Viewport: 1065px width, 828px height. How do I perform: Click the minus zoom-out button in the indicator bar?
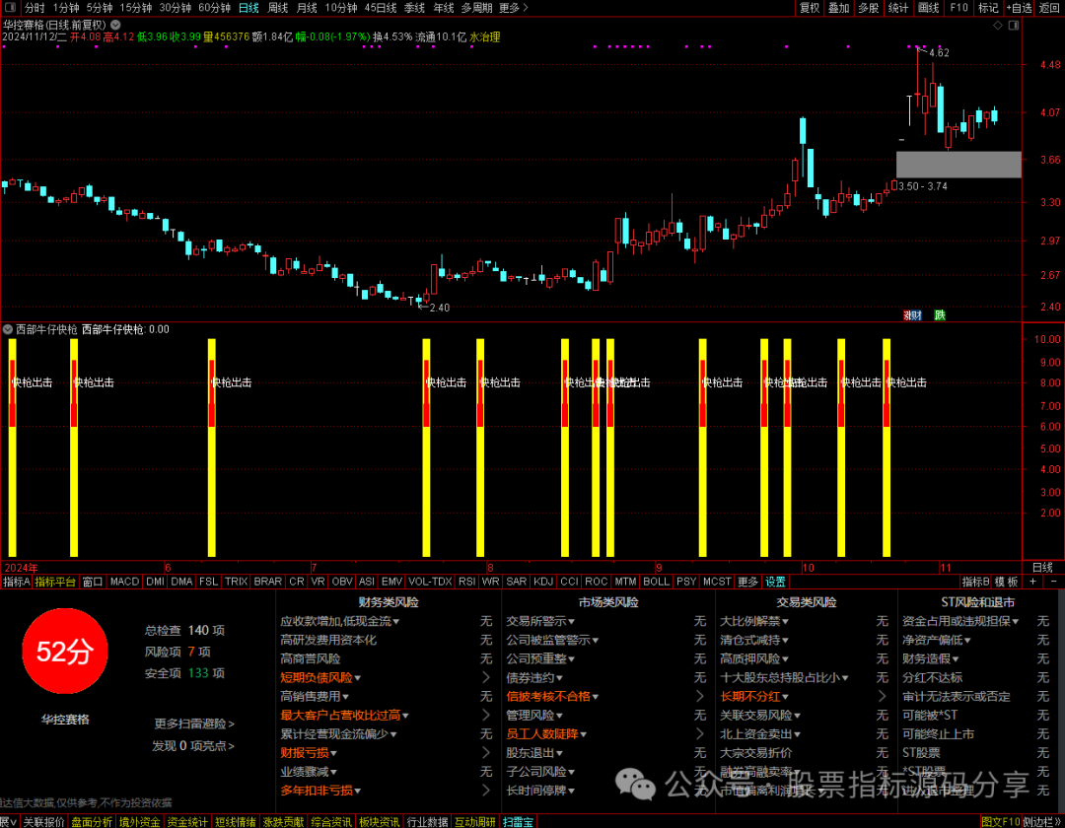point(1053,582)
